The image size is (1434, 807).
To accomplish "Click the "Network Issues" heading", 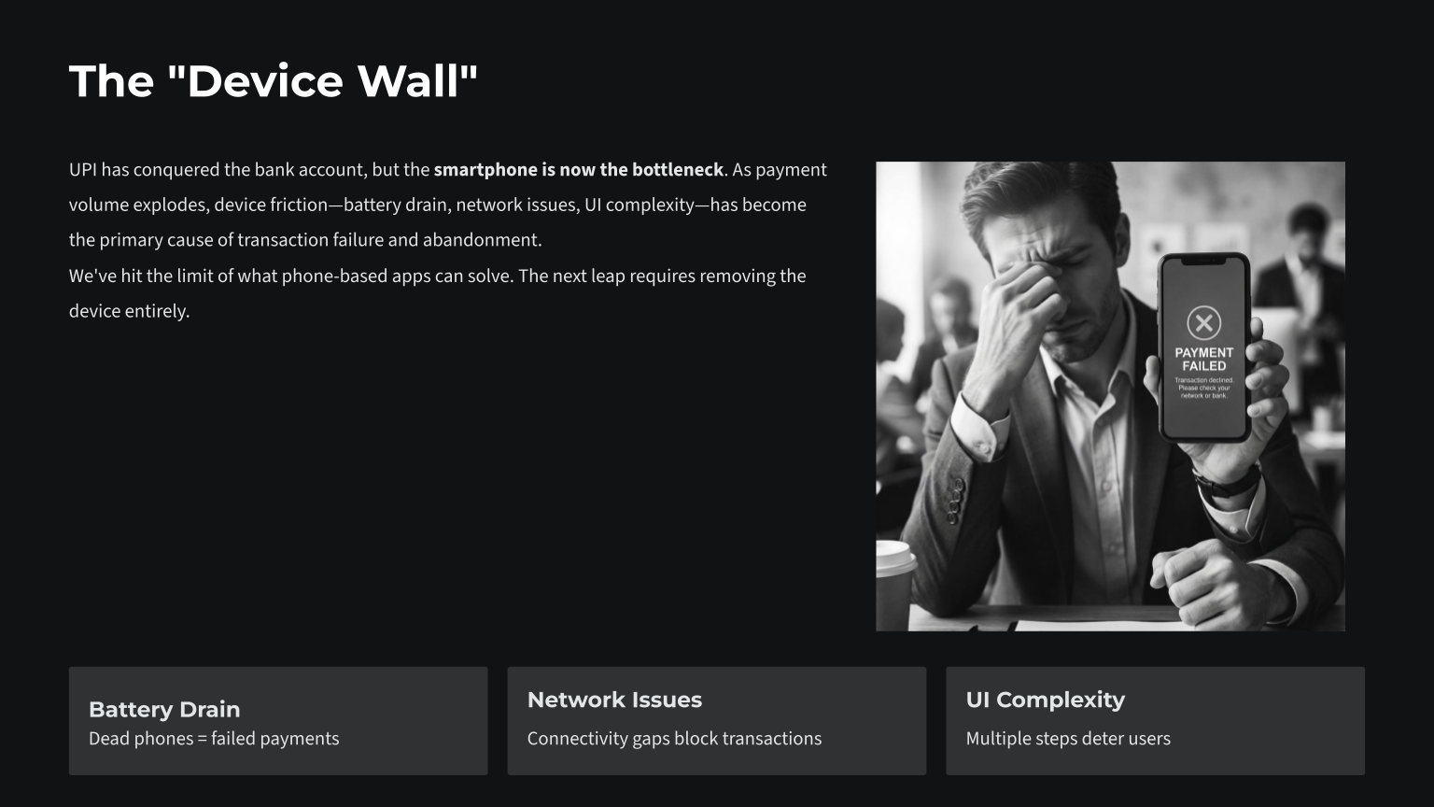I will click(614, 700).
